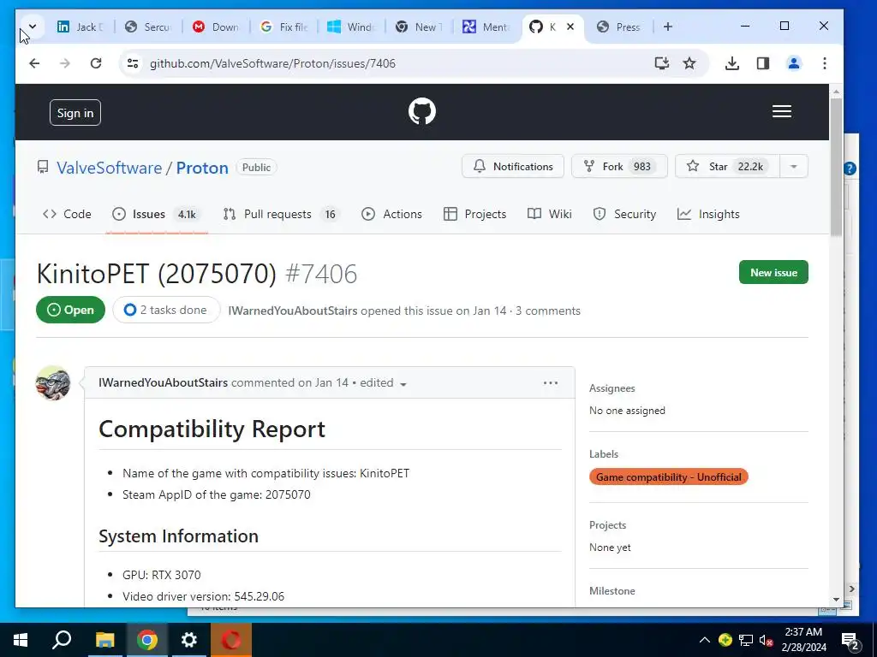The height and width of the screenshot is (657, 877).
Task: Close the active GitHub tab
Action: (570, 27)
